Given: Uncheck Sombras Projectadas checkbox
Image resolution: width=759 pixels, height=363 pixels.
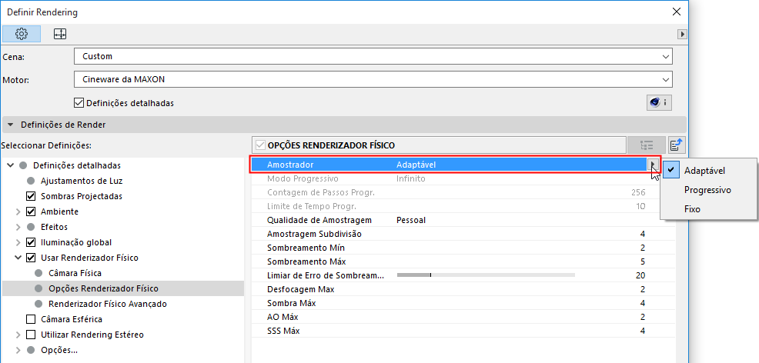Looking at the screenshot, I should pos(31,196).
